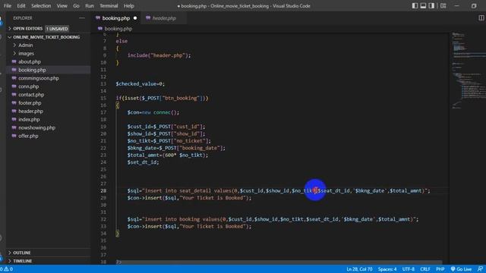
Task: Click the PHP file icon beside about.php
Action: 14,61
